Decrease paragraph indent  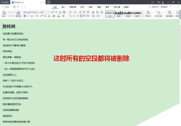[81, 12]
